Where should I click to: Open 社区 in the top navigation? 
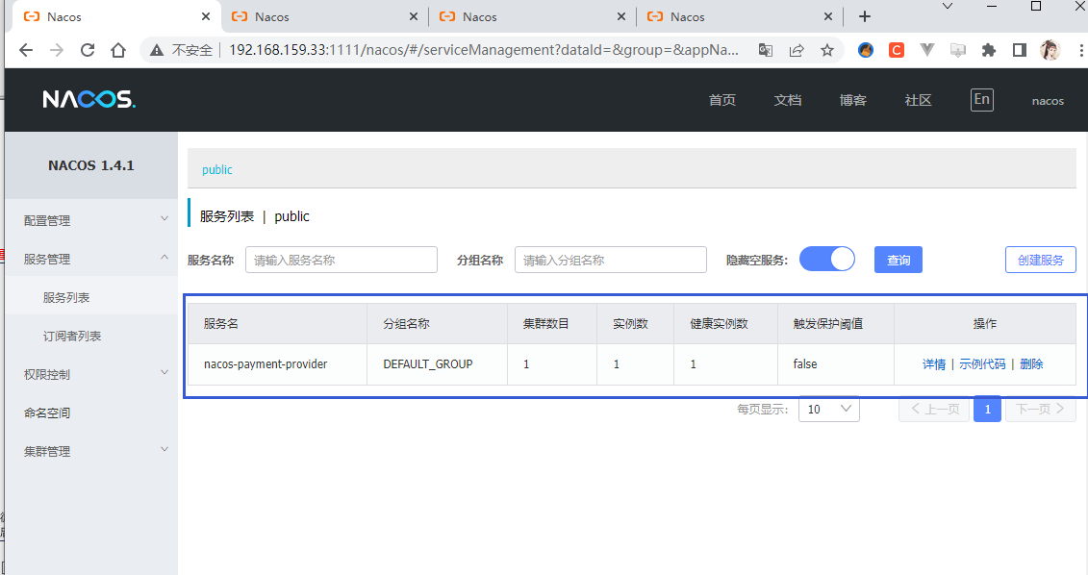pyautogui.click(x=918, y=101)
